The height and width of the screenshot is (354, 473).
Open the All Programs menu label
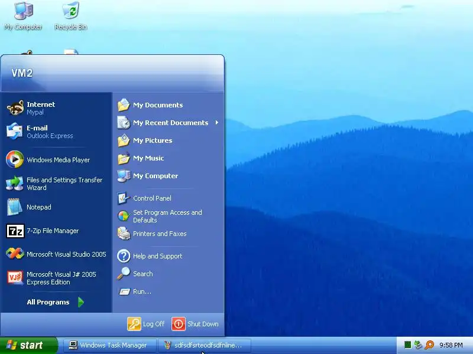pos(48,302)
